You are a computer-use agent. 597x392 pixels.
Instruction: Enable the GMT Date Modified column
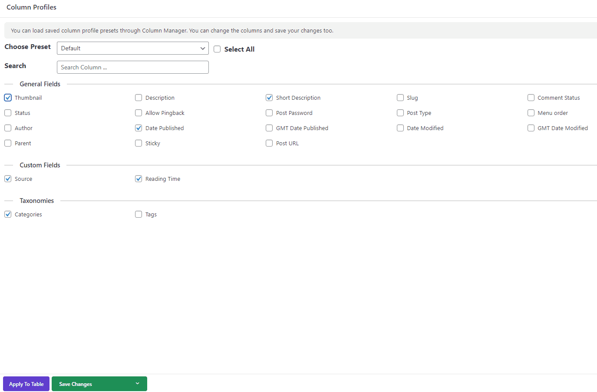(531, 128)
